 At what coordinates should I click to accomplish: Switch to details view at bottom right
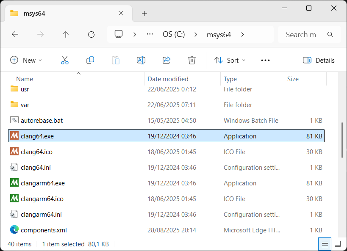pyautogui.click(x=325, y=244)
